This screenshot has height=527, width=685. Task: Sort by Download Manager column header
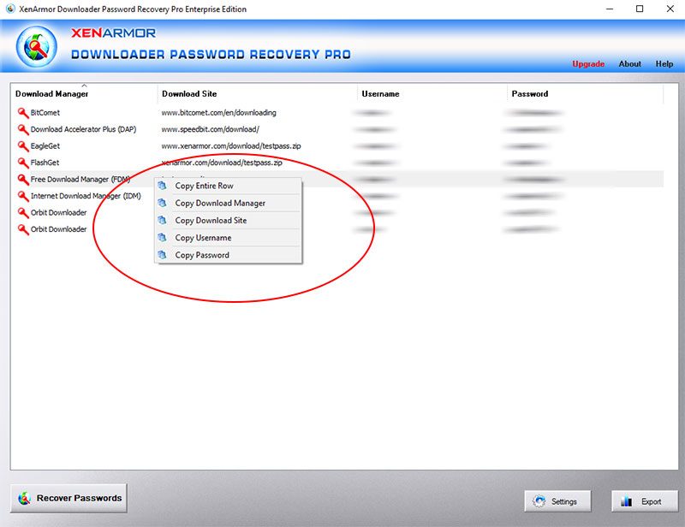[84, 93]
